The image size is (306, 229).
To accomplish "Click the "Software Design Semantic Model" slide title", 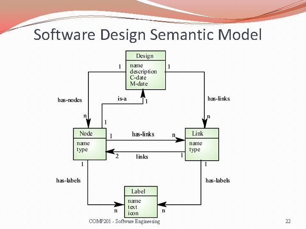I will pos(147,34).
